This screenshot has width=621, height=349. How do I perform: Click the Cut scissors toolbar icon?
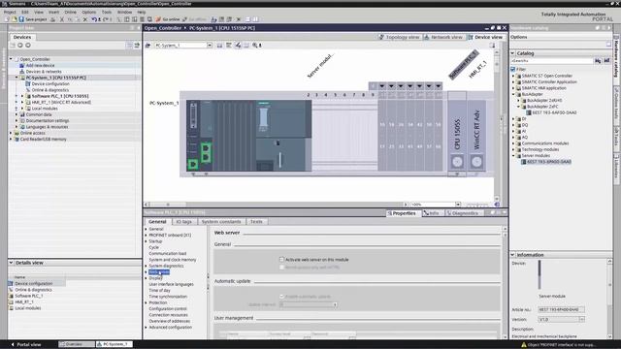coord(62,19)
